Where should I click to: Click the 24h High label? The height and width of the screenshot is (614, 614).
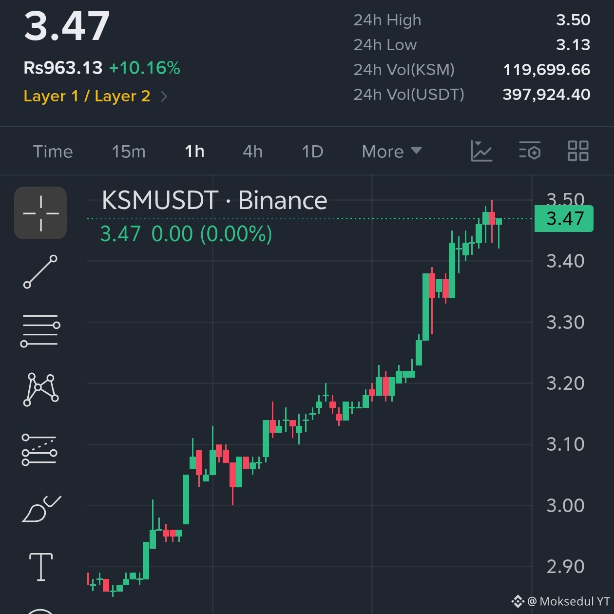pyautogui.click(x=387, y=20)
